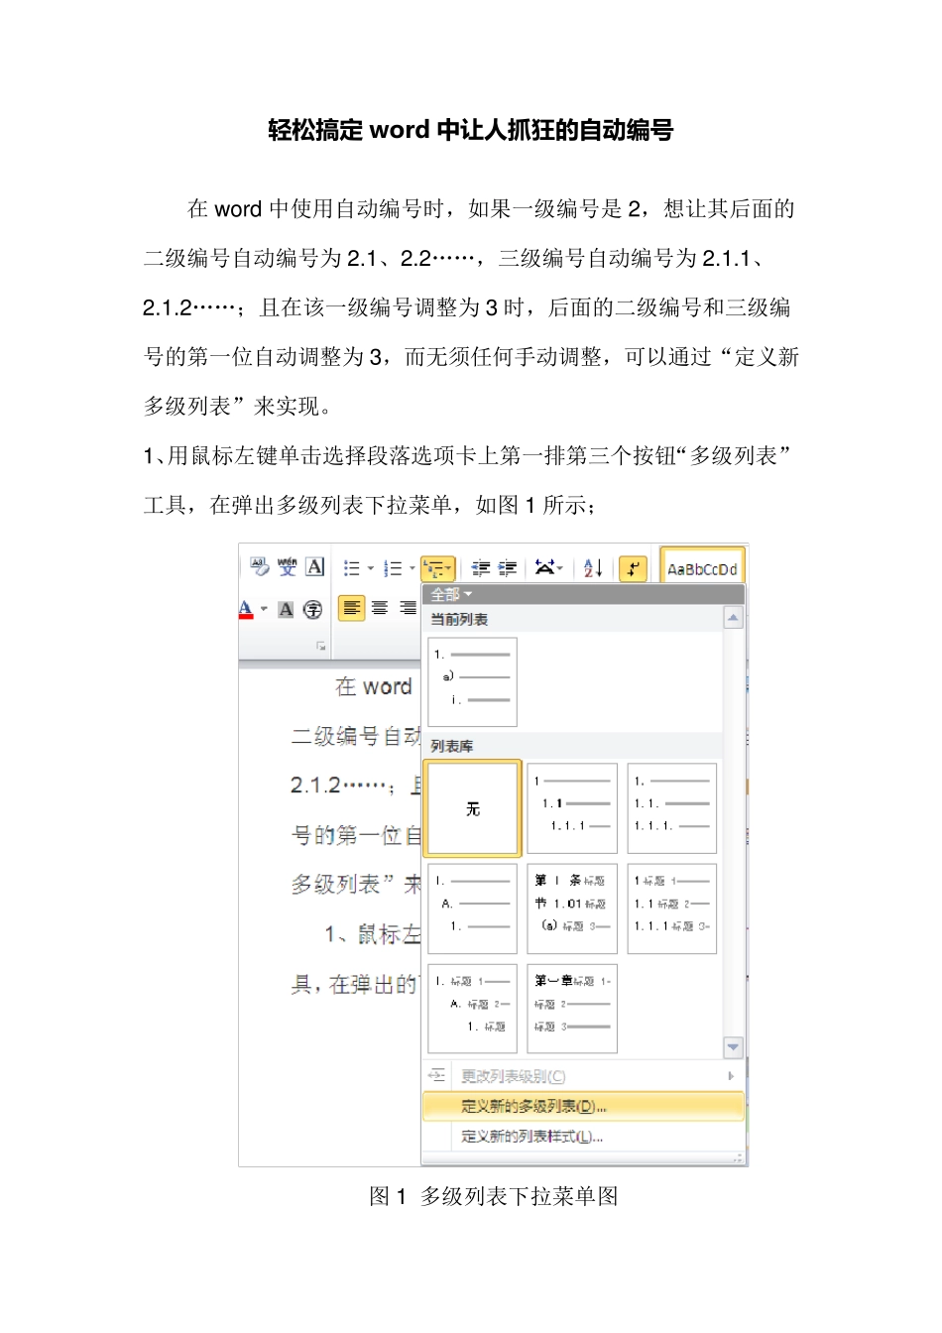Viewport: 942px width, 1333px height.
Task: Click the Sort A-Z icon
Action: (593, 568)
